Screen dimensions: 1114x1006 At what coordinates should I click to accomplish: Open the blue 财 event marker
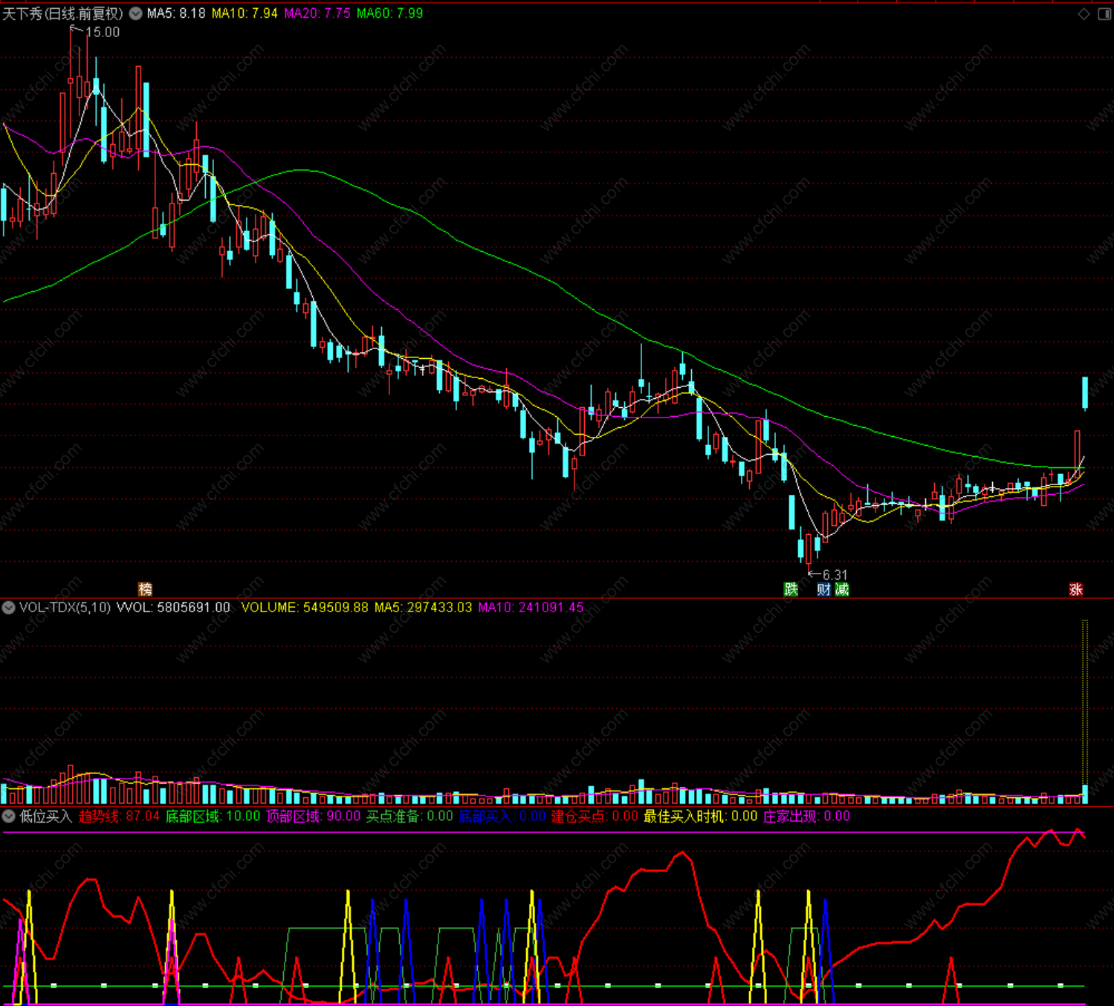click(823, 589)
